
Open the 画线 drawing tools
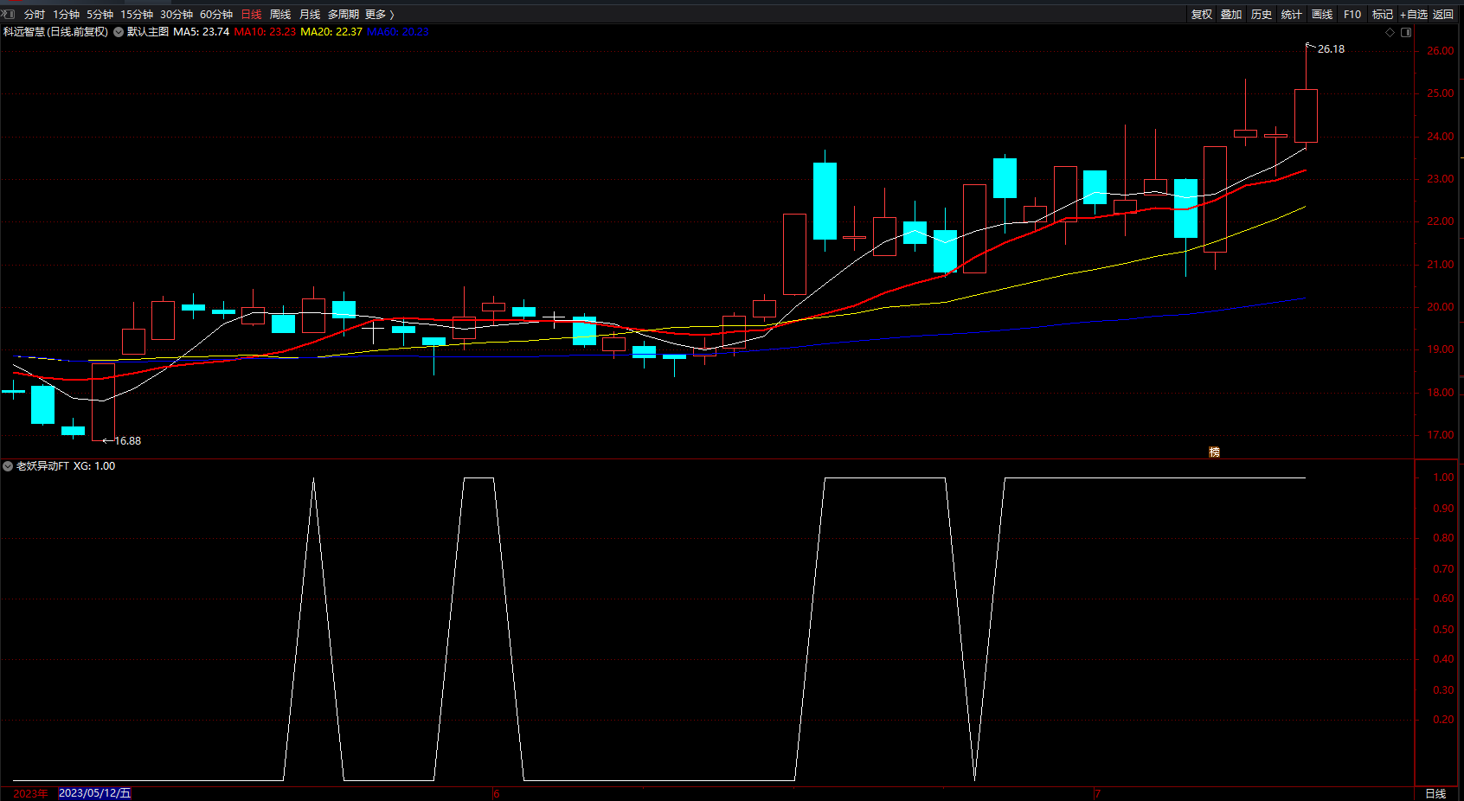pos(1322,14)
